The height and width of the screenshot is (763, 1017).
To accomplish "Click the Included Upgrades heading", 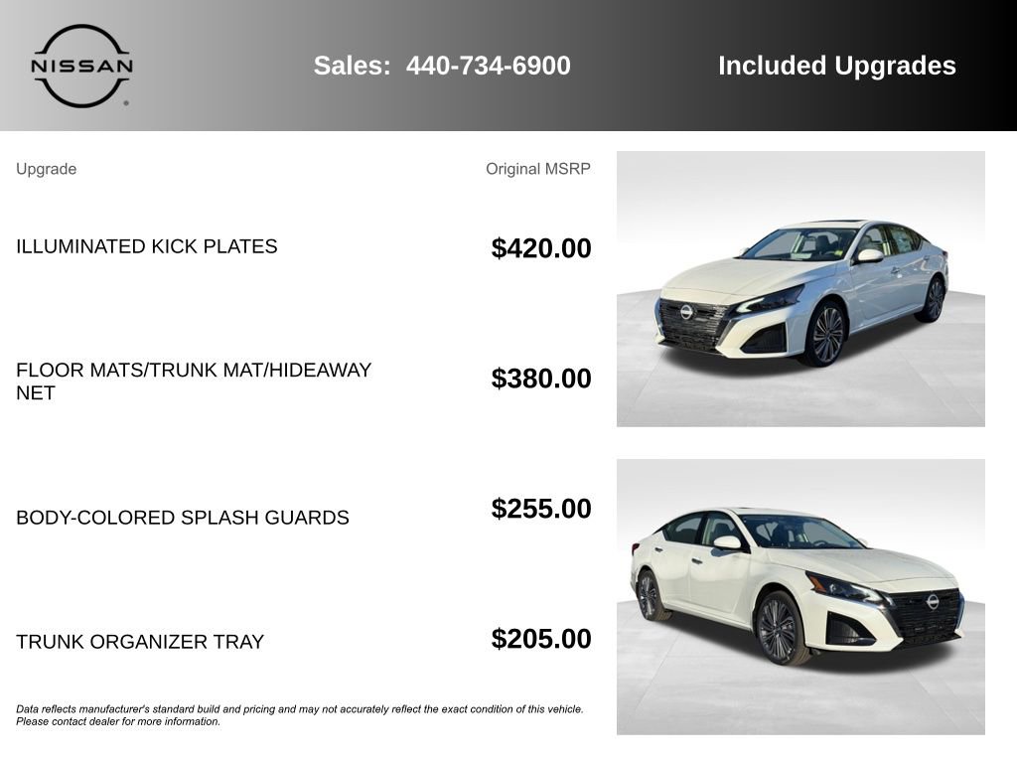I will click(x=836, y=66).
